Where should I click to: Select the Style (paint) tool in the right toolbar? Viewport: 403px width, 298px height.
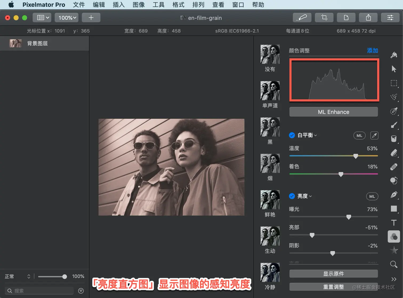coord(394,55)
